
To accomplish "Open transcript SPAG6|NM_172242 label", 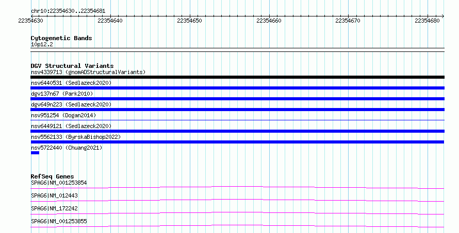I will pos(54,208).
